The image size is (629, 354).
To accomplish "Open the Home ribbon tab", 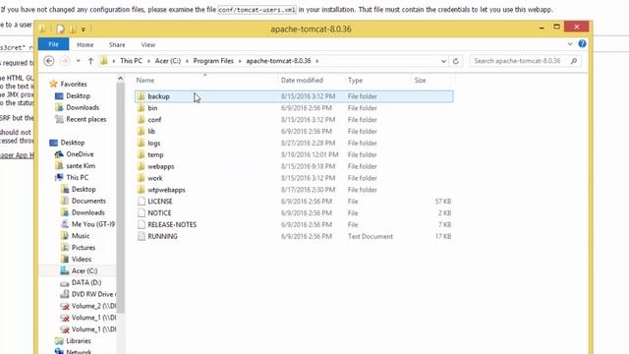I will tap(86, 44).
